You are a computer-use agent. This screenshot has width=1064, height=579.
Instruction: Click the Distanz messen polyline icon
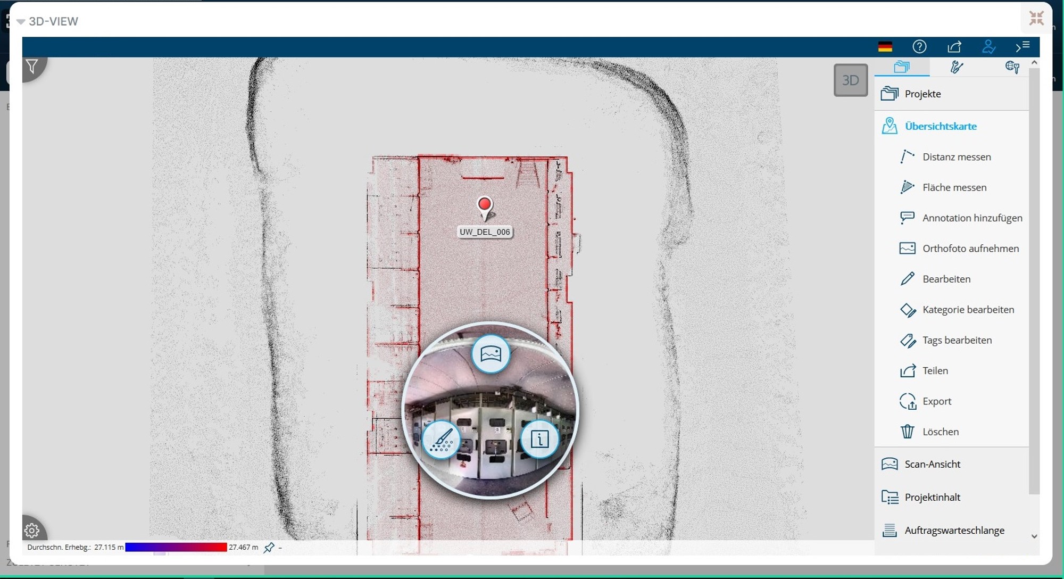point(907,156)
